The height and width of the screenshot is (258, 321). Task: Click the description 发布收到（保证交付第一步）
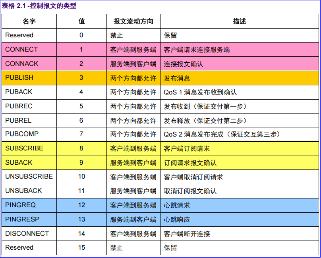point(206,107)
